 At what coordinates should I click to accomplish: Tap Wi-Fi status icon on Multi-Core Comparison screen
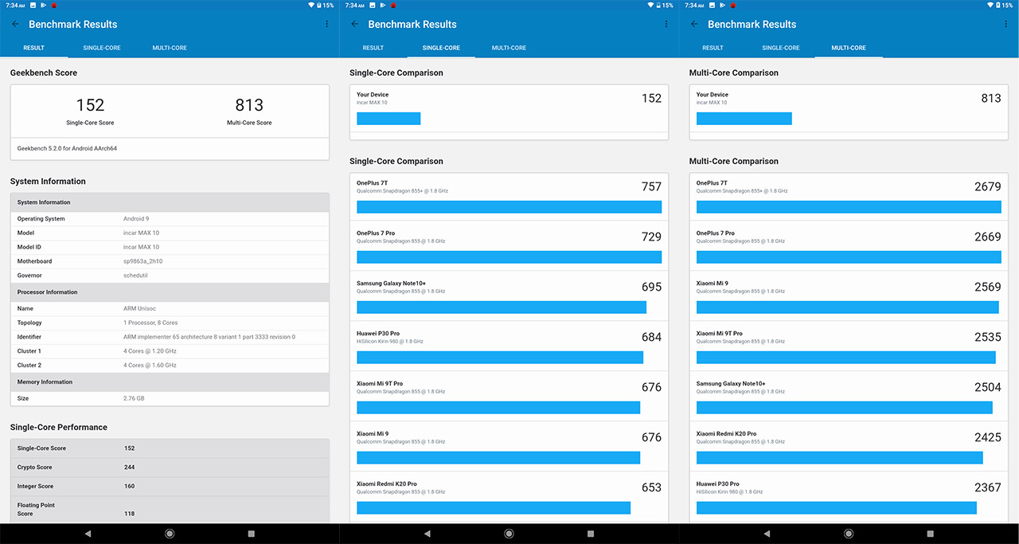990,5
